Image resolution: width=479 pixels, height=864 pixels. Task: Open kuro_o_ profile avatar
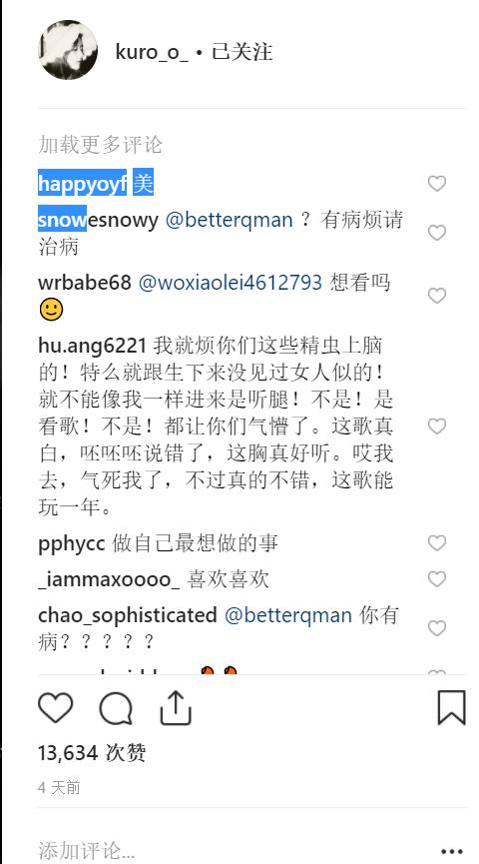point(68,50)
